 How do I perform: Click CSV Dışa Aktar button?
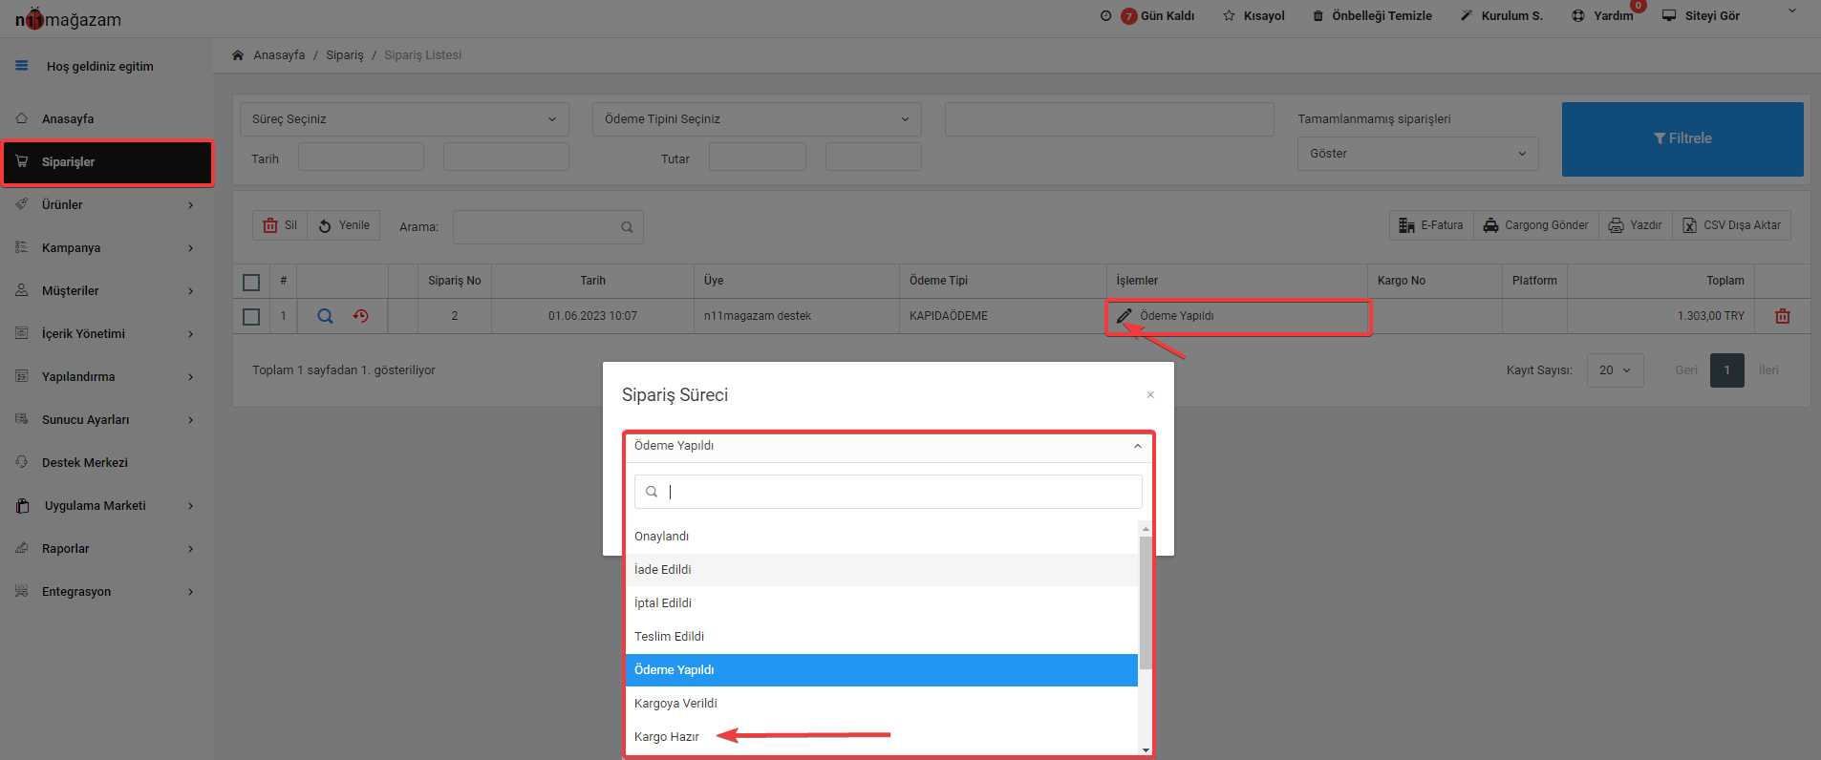point(1731,225)
